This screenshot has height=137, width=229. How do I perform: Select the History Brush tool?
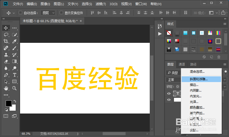point(14,55)
